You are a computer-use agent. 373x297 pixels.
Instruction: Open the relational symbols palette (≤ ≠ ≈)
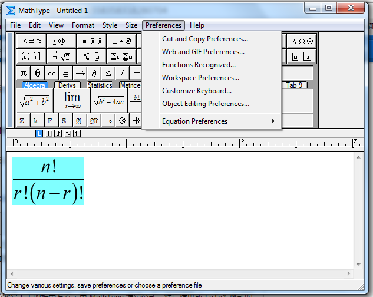coord(32,41)
